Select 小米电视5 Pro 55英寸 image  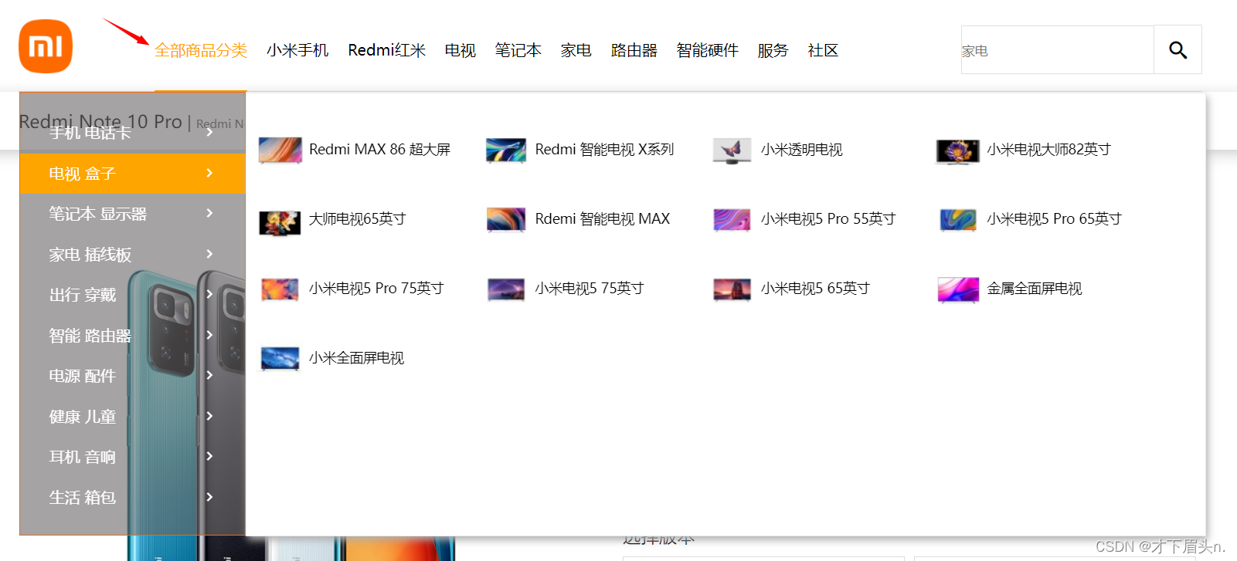pos(732,219)
